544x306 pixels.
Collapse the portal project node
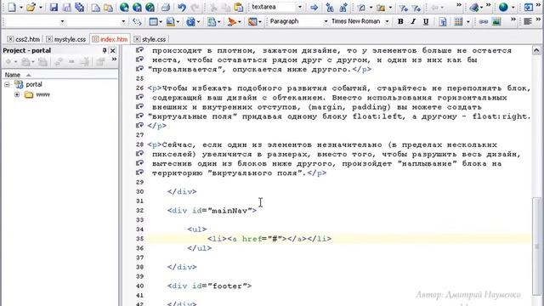[8, 84]
